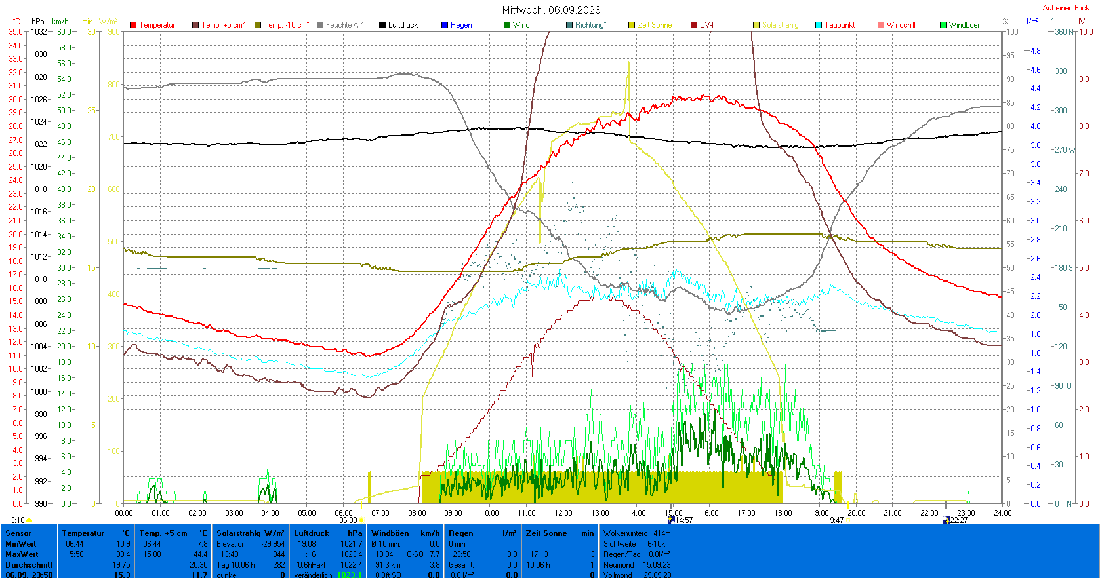This screenshot has width=1100, height=578.
Task: Click the moon marker icon at 22:27
Action: 946,520
